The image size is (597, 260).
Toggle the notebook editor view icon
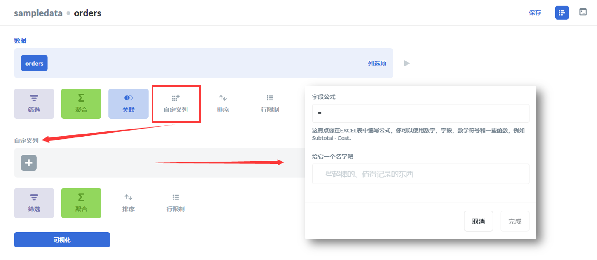[x=562, y=13]
